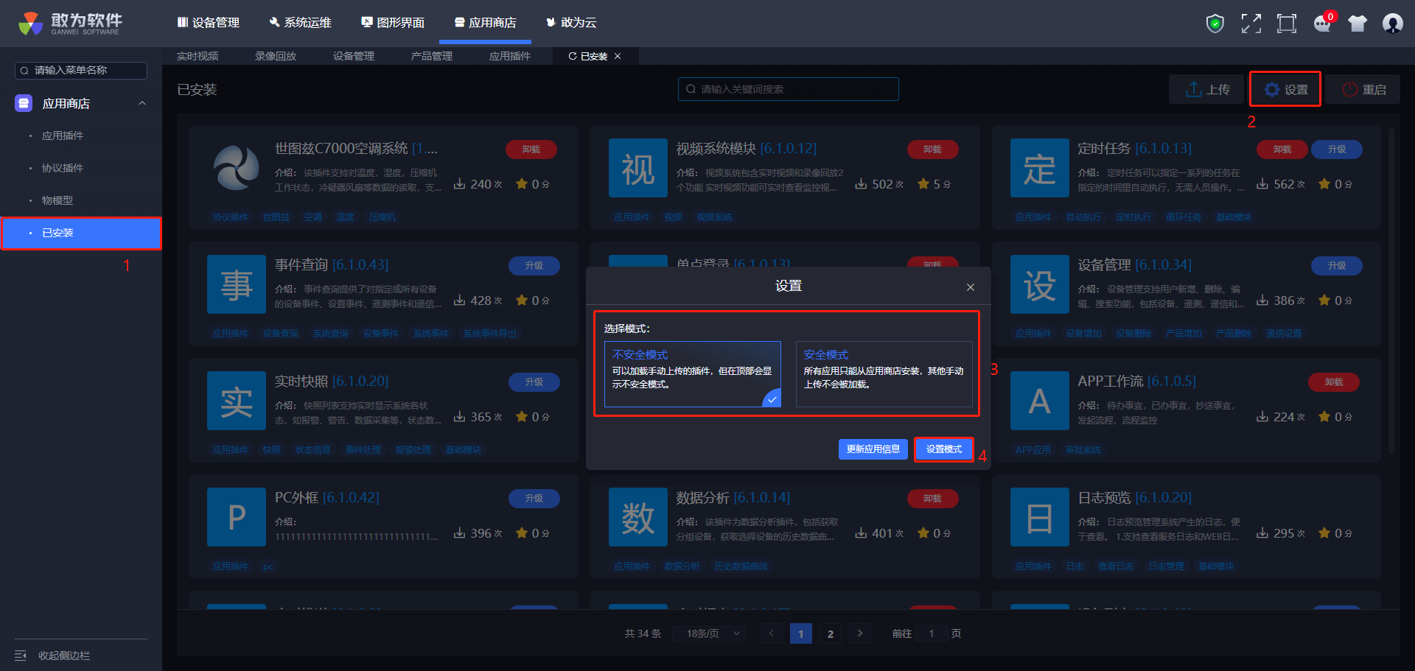Click the 历史数据曲线 tag on 数据分析
The height and width of the screenshot is (671, 1415).
(741, 566)
